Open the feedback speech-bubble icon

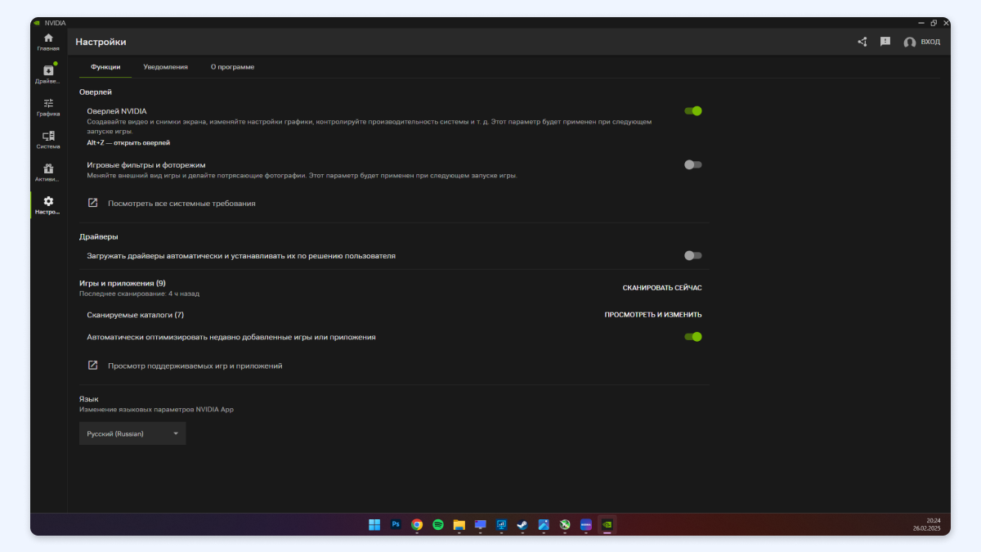(885, 42)
